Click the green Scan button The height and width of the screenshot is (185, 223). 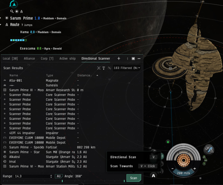(x=134, y=178)
